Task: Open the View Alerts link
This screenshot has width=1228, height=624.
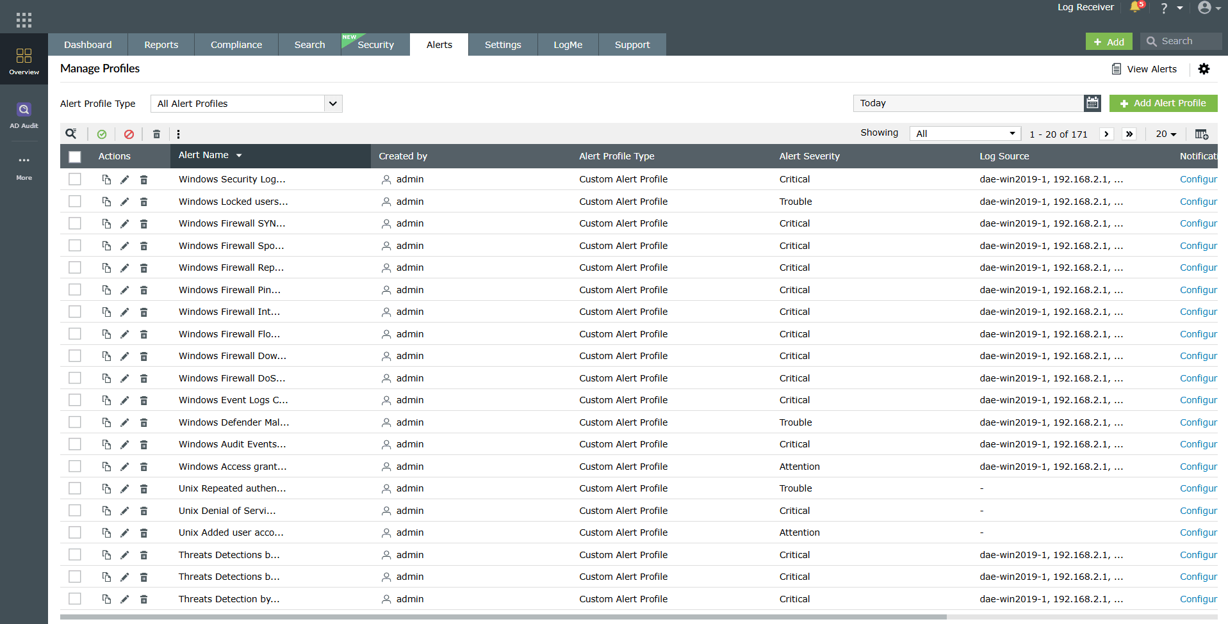Action: pyautogui.click(x=1145, y=69)
